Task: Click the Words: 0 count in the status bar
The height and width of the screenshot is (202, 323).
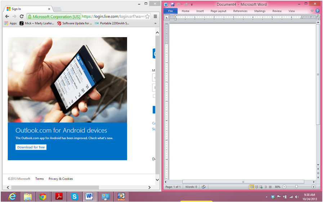Action: 191,187
